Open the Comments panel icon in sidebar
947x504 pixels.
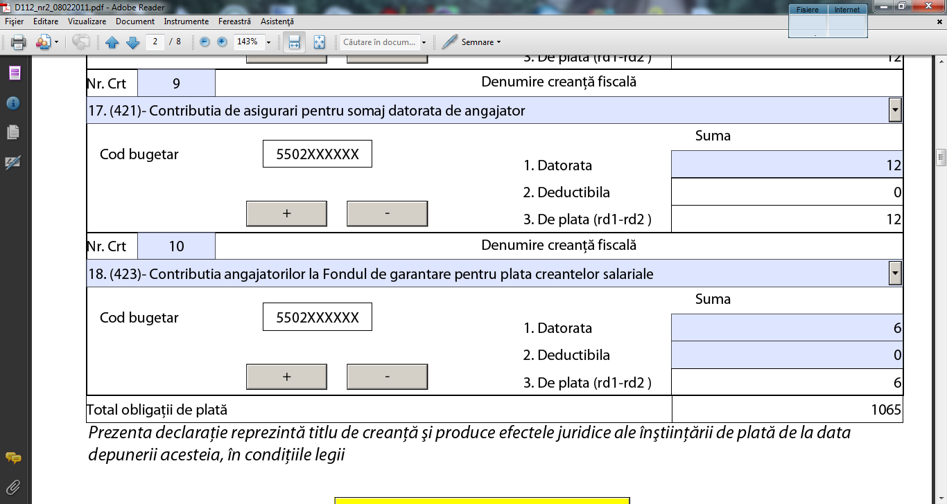[x=13, y=458]
